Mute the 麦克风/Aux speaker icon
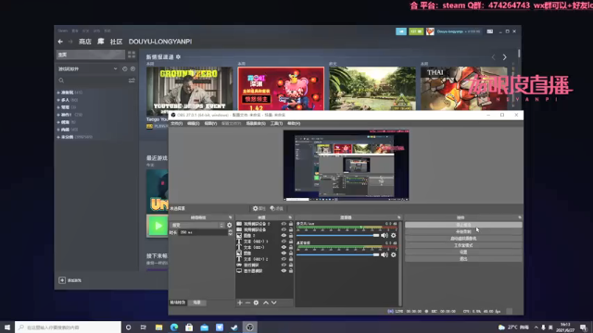Viewport: 593px width, 333px height. pos(385,236)
